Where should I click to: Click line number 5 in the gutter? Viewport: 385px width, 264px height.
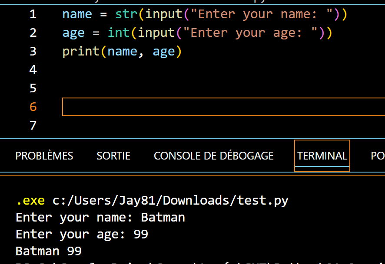click(x=33, y=88)
